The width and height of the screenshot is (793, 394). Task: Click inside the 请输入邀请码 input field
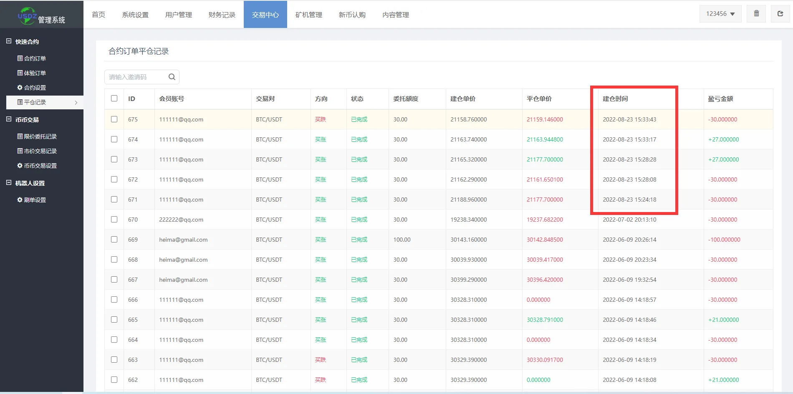tap(134, 76)
